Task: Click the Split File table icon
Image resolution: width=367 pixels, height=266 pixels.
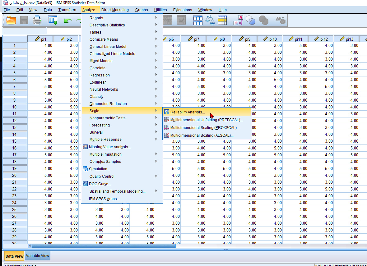Action: (198, 21)
